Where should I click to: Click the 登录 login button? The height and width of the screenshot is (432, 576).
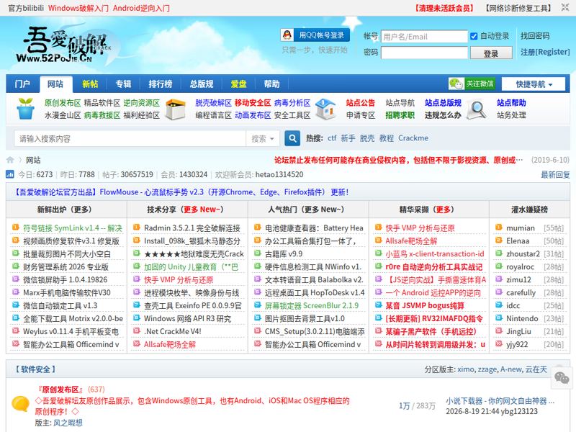click(491, 53)
